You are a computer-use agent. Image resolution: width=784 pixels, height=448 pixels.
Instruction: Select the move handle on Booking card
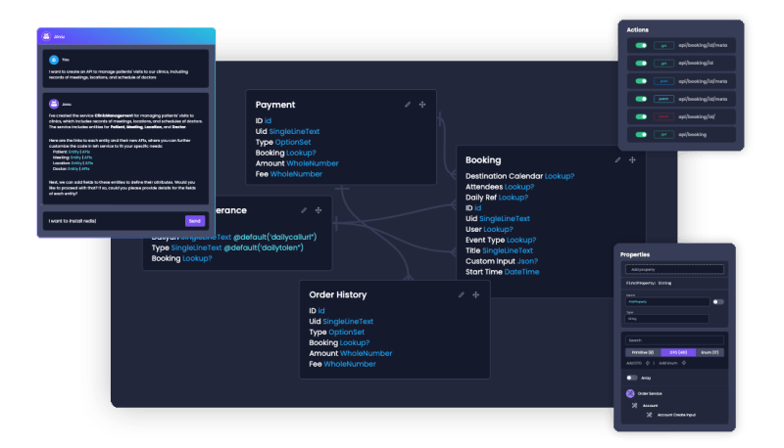(632, 160)
